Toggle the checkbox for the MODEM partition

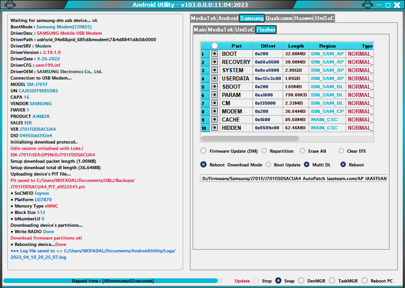click(x=215, y=112)
